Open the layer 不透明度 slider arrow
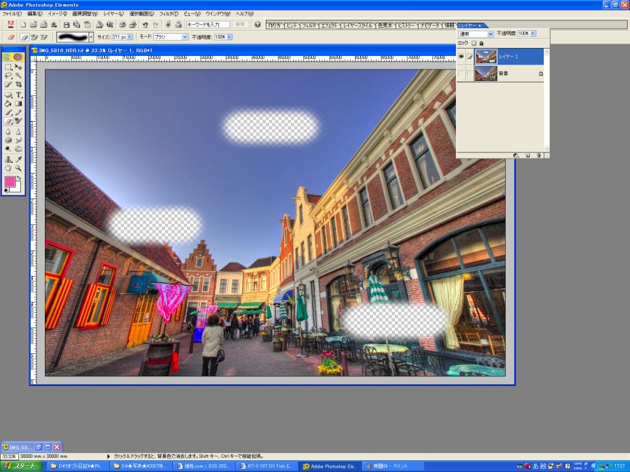The image size is (630, 472). [533, 34]
